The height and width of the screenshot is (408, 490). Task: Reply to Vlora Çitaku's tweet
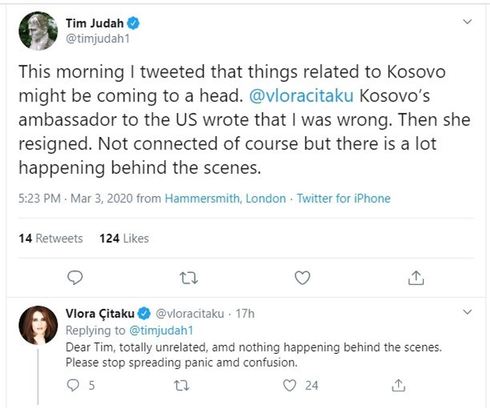point(74,385)
